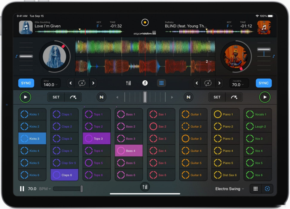Open the mixer icon in center toolbar

tap(128, 83)
